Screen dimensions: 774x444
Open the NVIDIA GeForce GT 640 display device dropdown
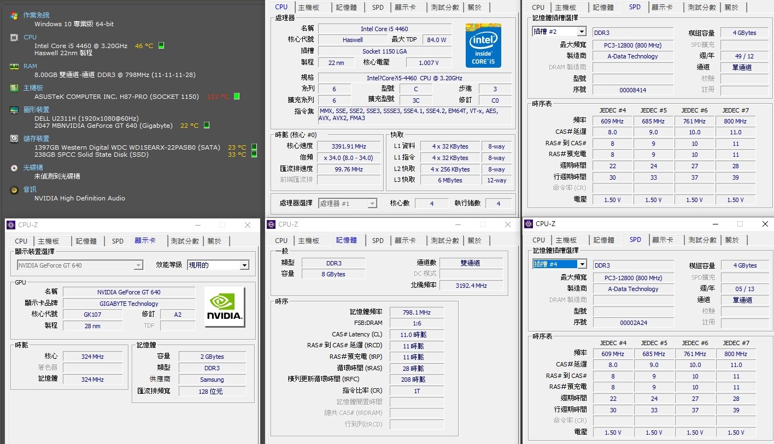[138, 265]
